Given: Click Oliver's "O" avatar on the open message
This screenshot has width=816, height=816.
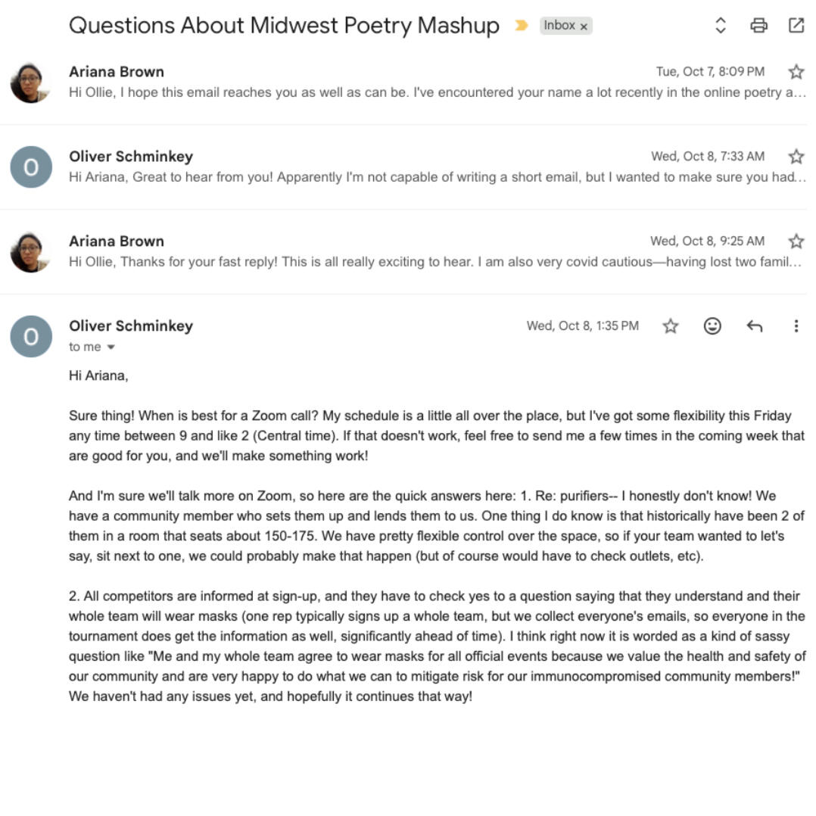Looking at the screenshot, I should coord(31,337).
